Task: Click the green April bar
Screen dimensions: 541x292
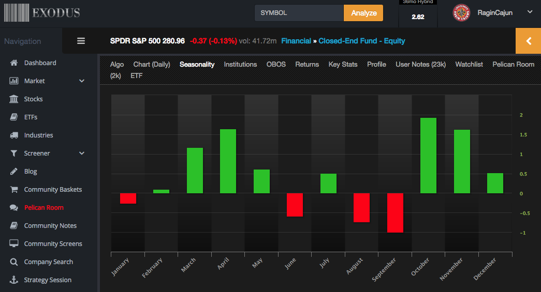Action: (x=228, y=161)
